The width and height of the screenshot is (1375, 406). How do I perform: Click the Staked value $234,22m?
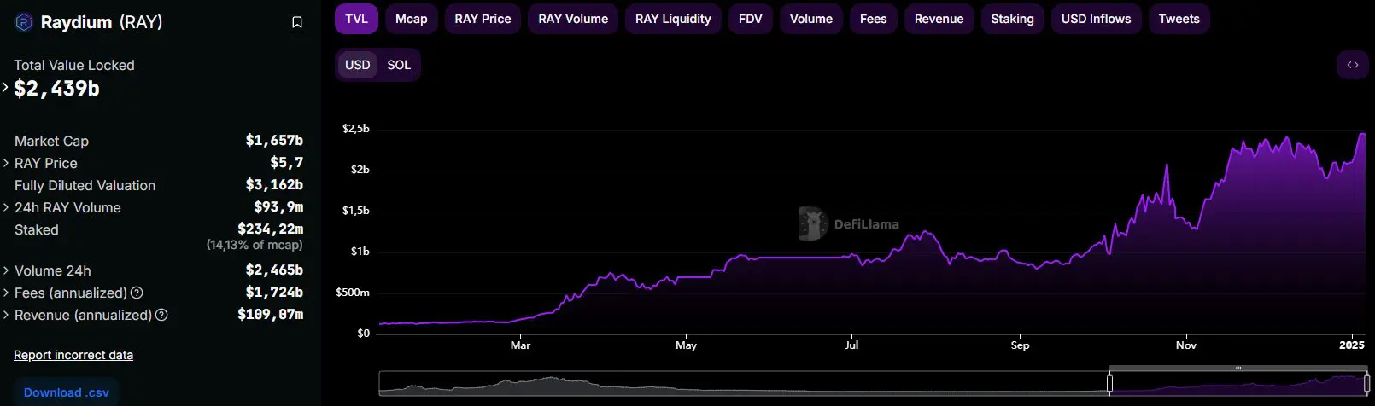point(270,229)
